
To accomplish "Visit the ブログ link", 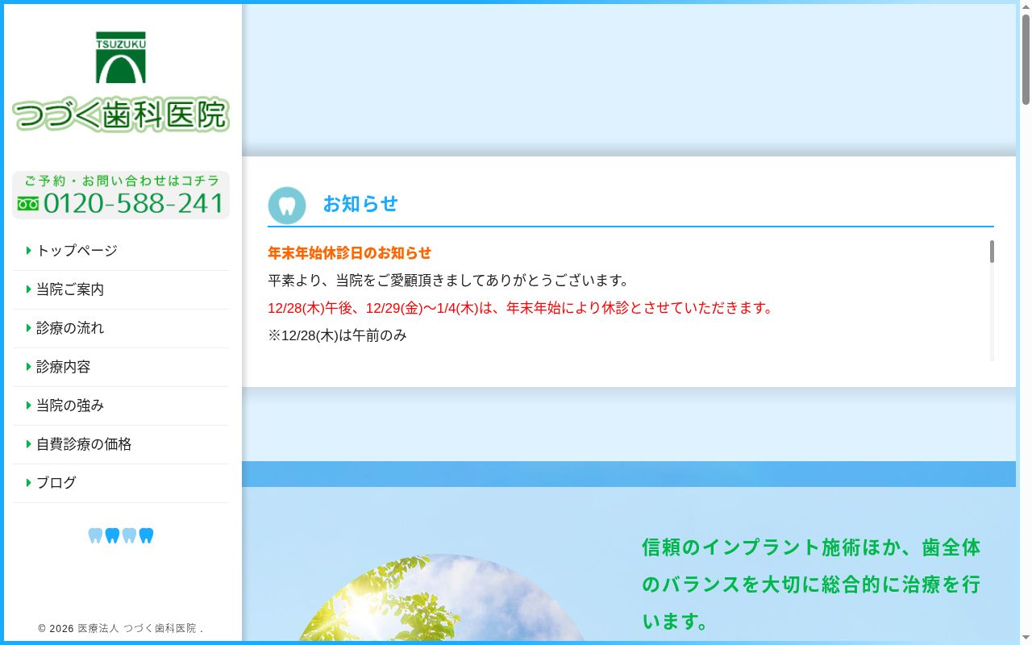I will pos(121,483).
